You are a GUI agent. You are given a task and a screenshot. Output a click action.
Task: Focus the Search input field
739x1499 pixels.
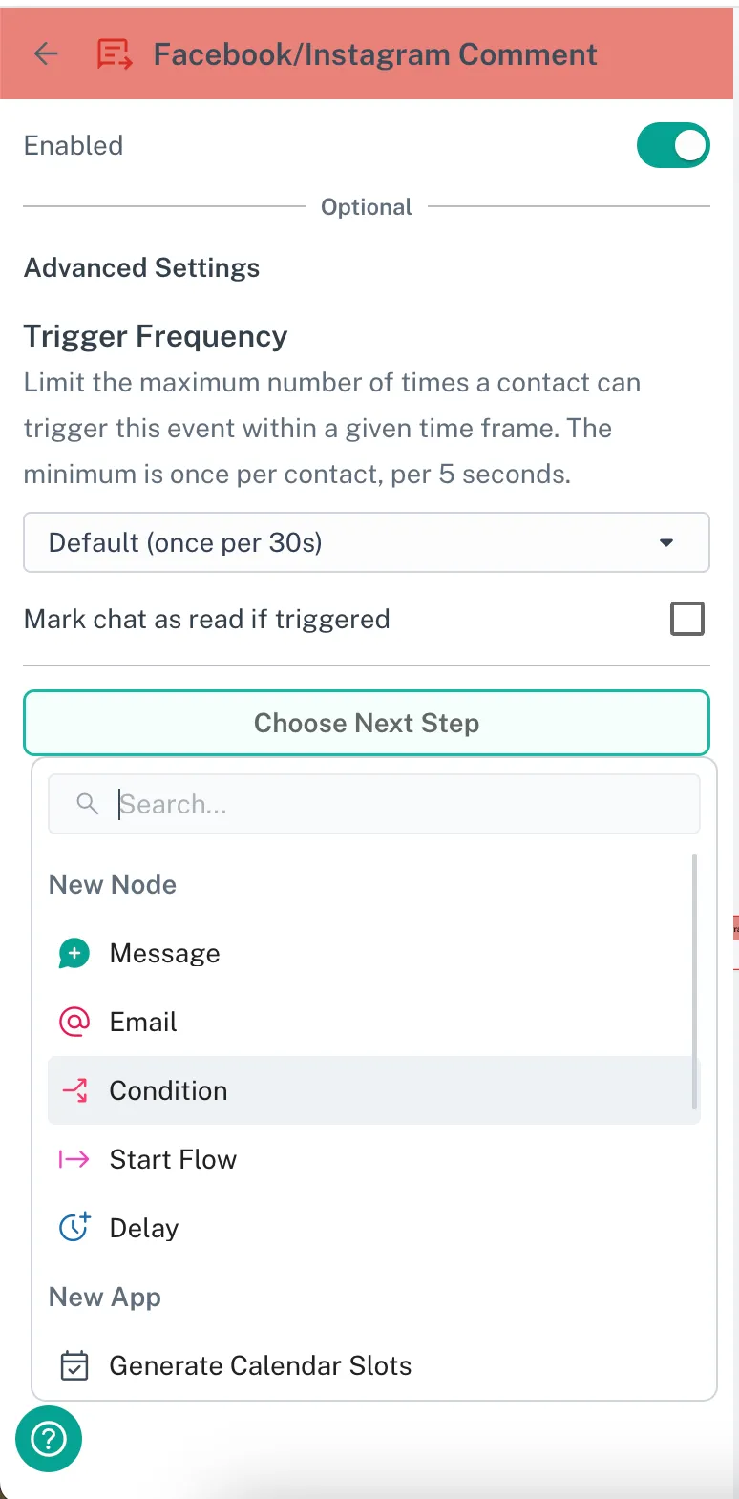401,804
